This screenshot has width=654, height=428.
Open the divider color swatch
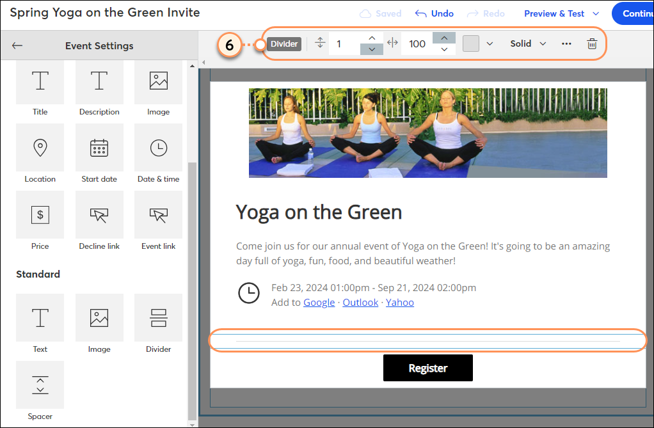pos(471,44)
